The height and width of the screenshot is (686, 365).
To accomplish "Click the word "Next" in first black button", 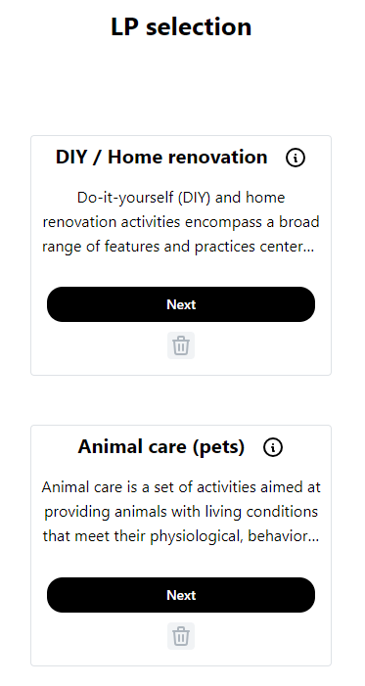I will tap(181, 304).
